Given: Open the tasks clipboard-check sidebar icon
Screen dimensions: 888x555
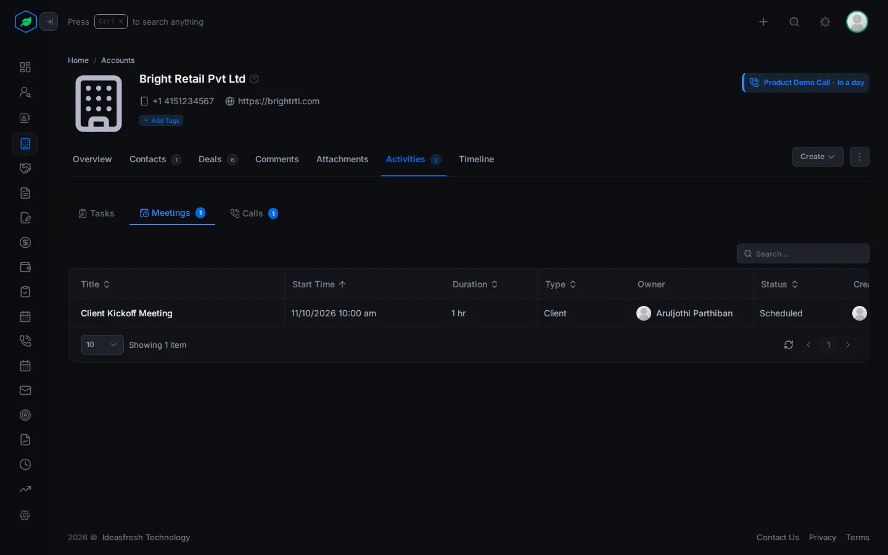Looking at the screenshot, I should click(x=25, y=292).
